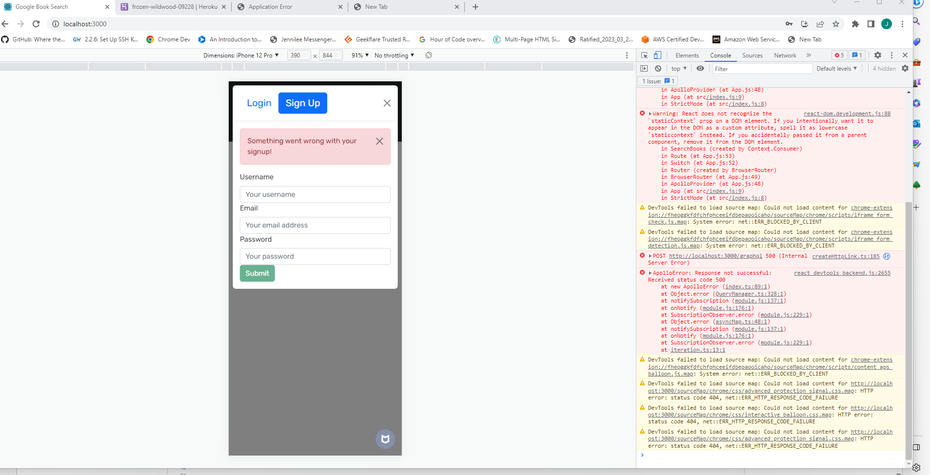Show the console sidebar panel
The height and width of the screenshot is (475, 930).
[644, 68]
